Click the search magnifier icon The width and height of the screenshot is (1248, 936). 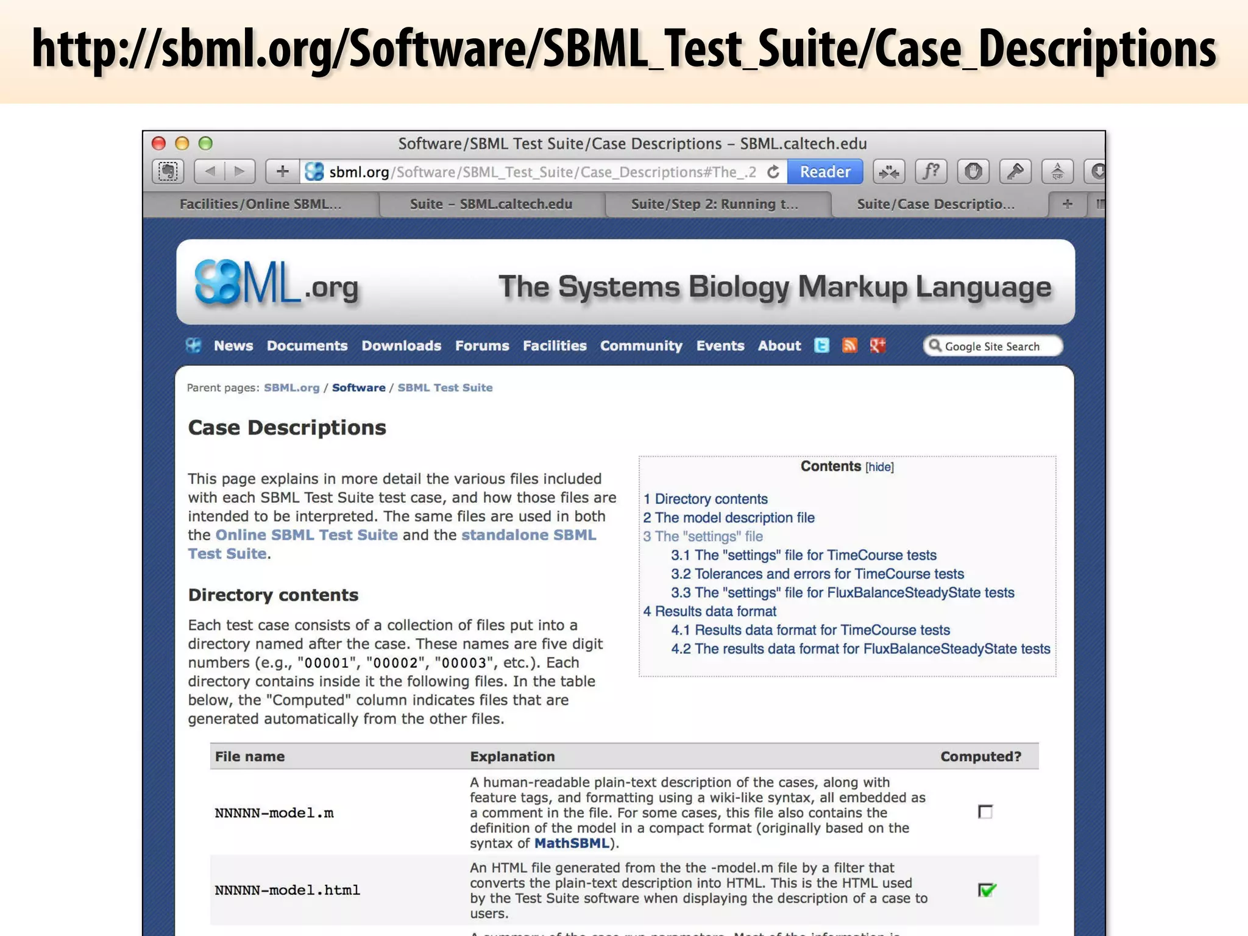(935, 346)
